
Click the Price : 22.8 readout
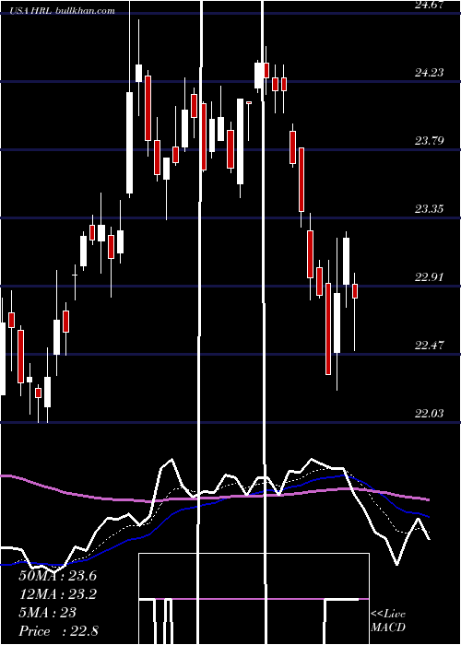pos(58,631)
